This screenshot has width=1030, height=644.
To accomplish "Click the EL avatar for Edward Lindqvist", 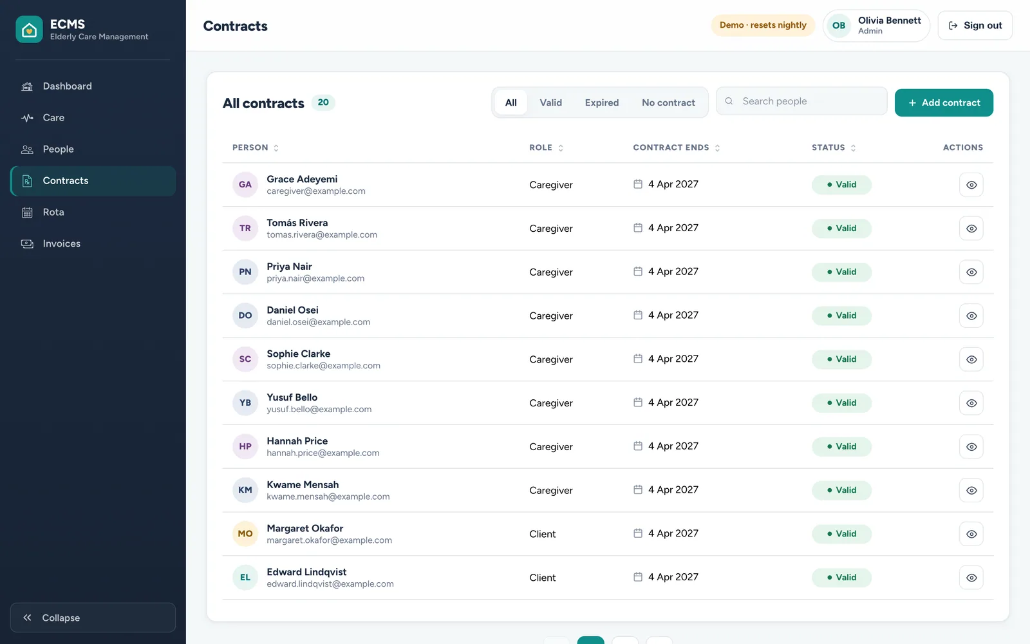I will (245, 578).
